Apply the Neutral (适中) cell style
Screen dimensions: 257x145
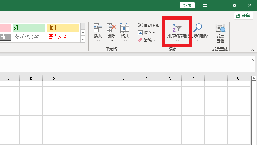click(63, 28)
